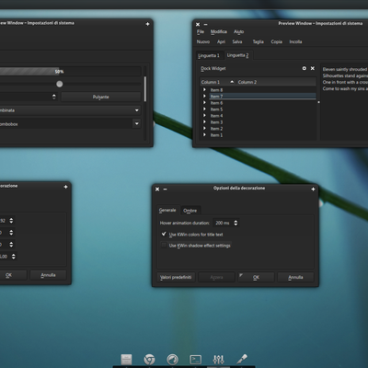Click Annulla in Opzioni della decorazione dialog
The height and width of the screenshot is (368, 368).
click(x=295, y=277)
